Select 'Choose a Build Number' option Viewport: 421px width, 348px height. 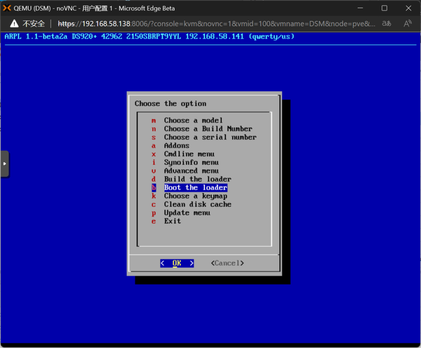tap(208, 129)
